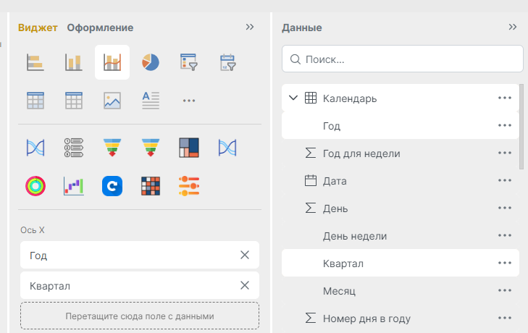528x333 pixels.
Task: Switch to the Виджет tab
Action: [38, 28]
